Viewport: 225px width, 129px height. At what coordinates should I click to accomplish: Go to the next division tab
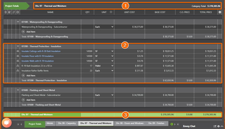(x=175, y=124)
